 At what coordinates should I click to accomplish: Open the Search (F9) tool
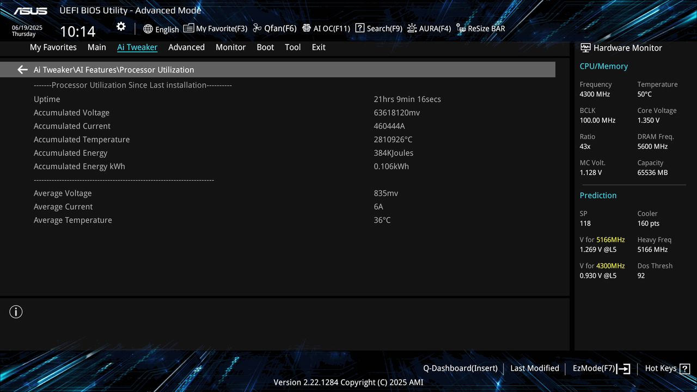[x=378, y=28]
